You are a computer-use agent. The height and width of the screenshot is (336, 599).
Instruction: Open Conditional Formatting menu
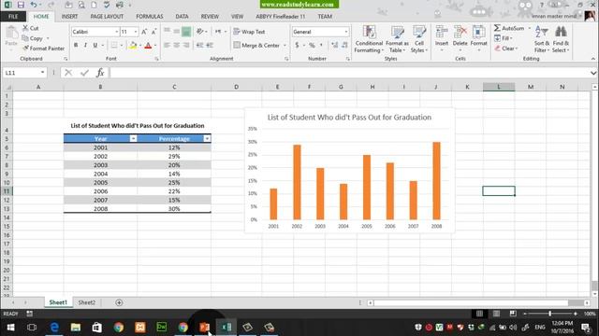pyautogui.click(x=369, y=39)
